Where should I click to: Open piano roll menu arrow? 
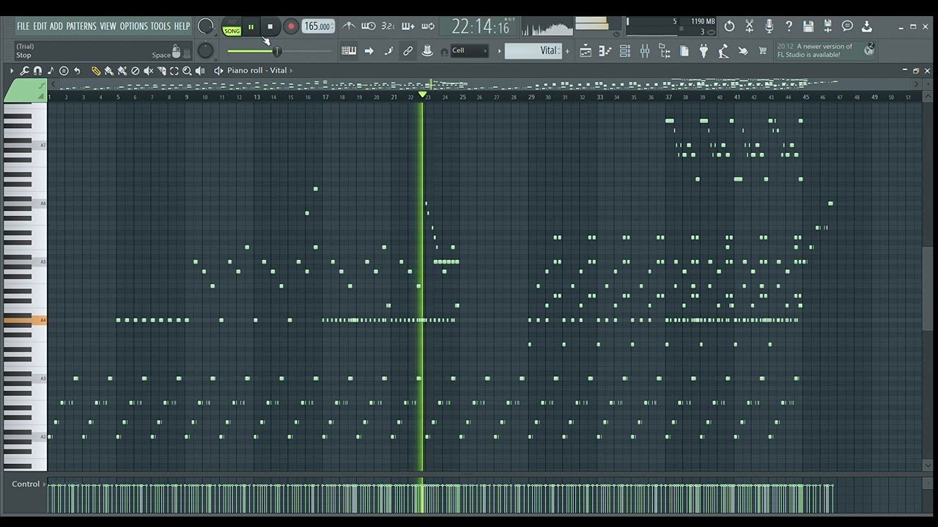pos(12,70)
